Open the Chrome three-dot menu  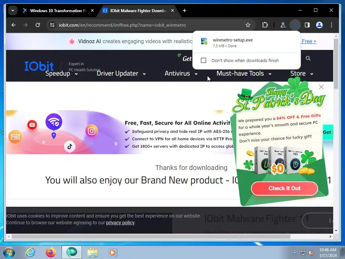[x=332, y=25]
